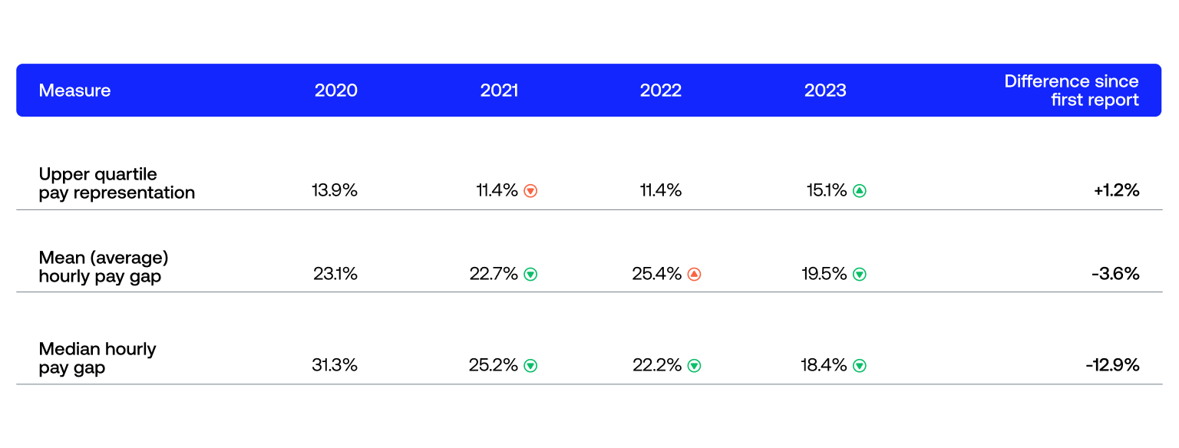Click the 2020 column header
This screenshot has height=448, width=1179.
click(336, 91)
